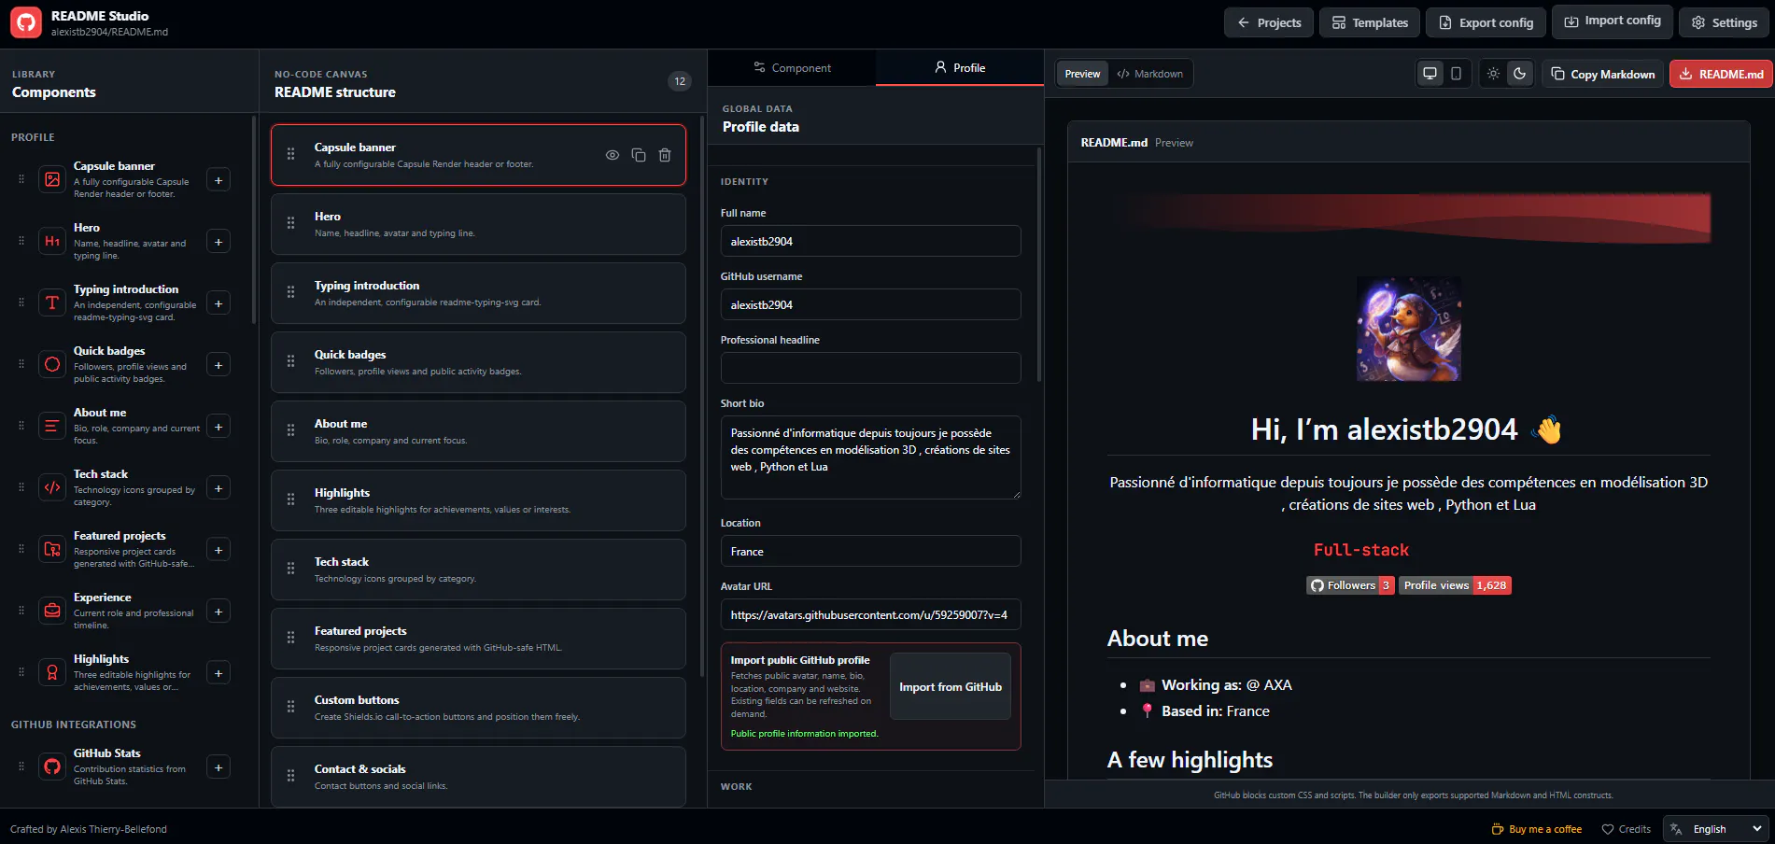This screenshot has width=1775, height=844.
Task: Add Typing introduction component with plus button
Action: 218,303
